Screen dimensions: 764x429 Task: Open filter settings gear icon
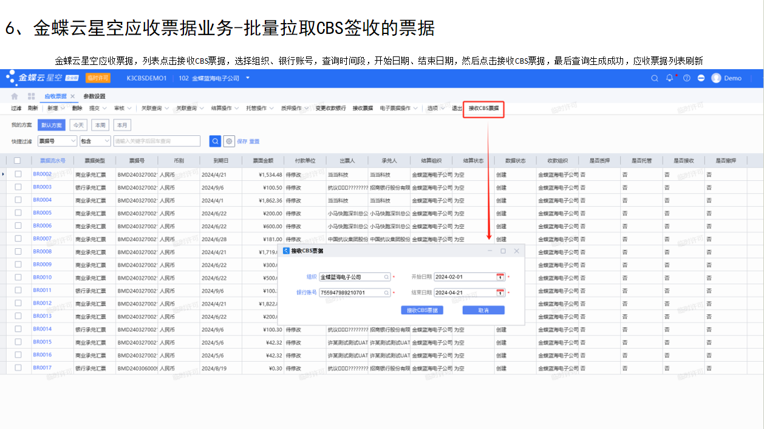229,141
